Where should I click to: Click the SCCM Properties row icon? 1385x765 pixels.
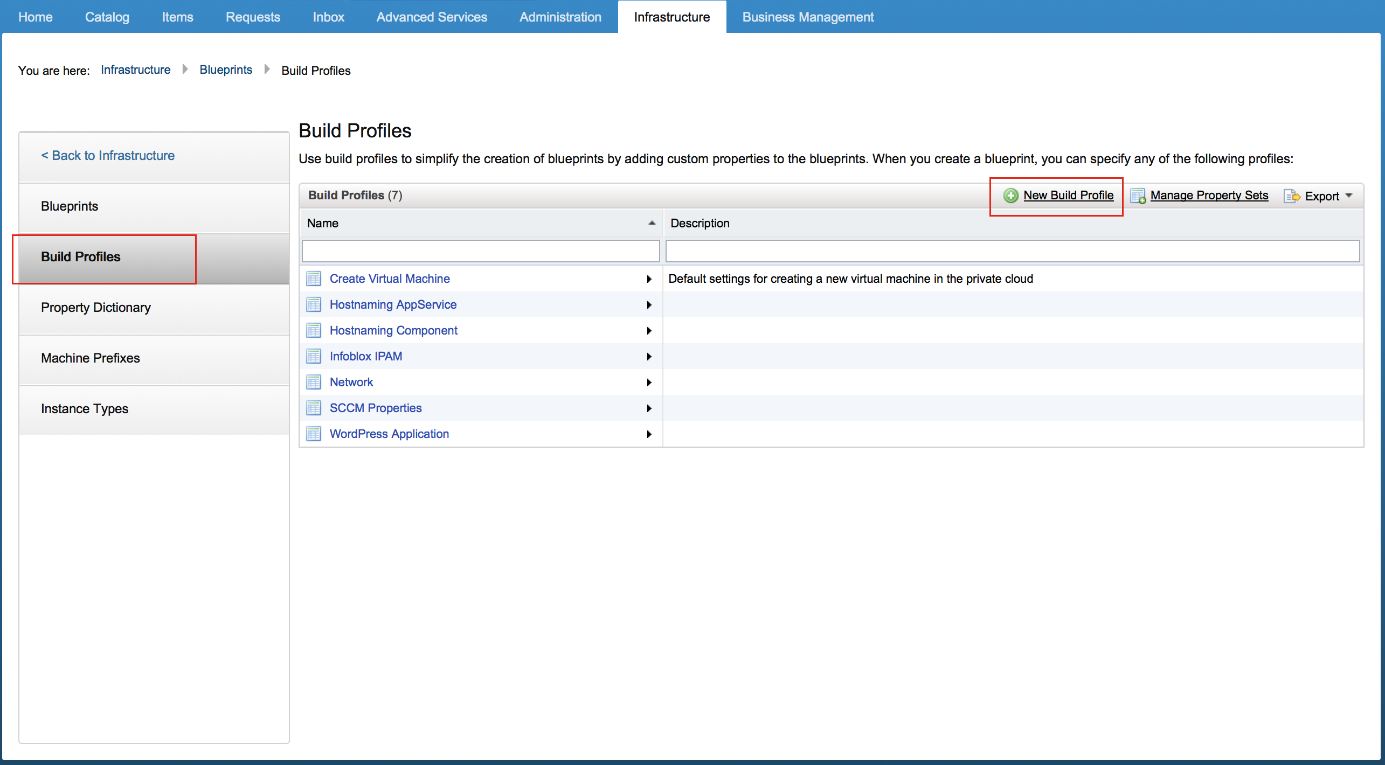(314, 408)
